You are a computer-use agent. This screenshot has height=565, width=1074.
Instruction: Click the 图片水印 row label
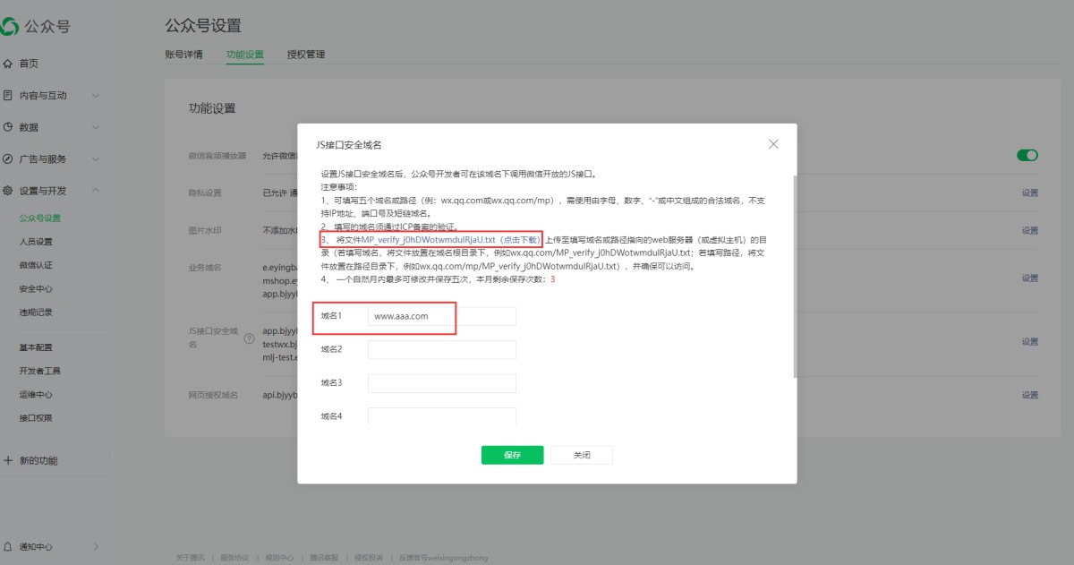[205, 230]
